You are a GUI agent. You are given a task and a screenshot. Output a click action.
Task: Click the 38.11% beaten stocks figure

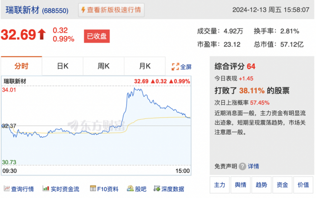coord(252,90)
